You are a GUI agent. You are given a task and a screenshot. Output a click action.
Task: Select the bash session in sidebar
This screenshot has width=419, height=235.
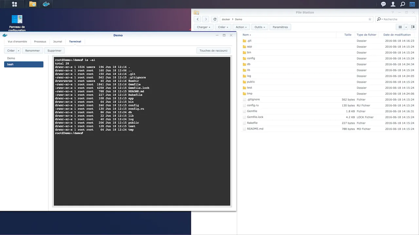24,64
